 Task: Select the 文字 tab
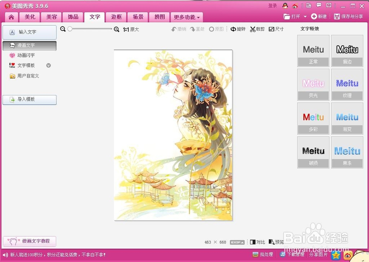tap(94, 17)
